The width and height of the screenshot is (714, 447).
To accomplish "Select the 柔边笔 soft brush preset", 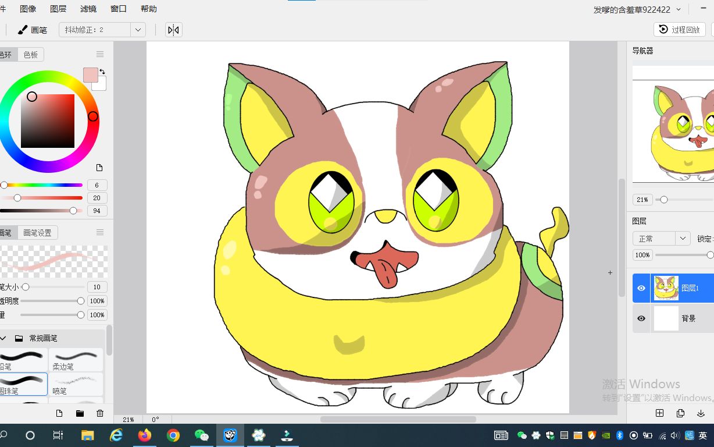I will [76, 360].
